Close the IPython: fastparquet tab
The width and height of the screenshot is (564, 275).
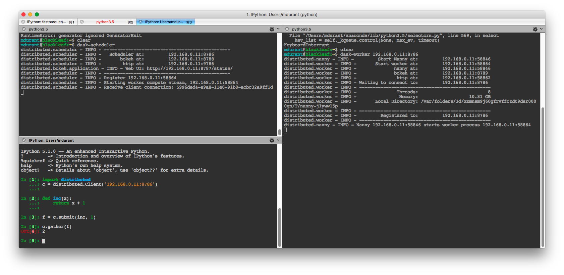(23, 22)
